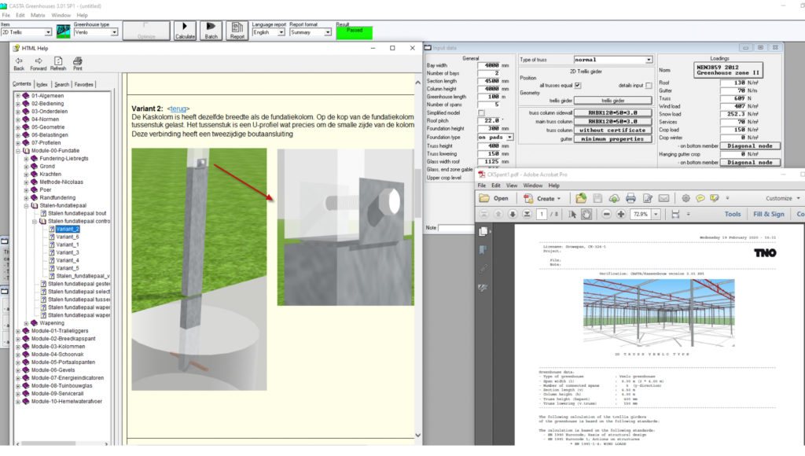Switch to the Search tab in Help
The height and width of the screenshot is (456, 805).
coord(61,84)
